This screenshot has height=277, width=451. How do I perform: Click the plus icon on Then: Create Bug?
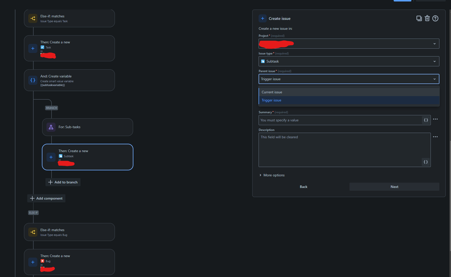[33, 262]
